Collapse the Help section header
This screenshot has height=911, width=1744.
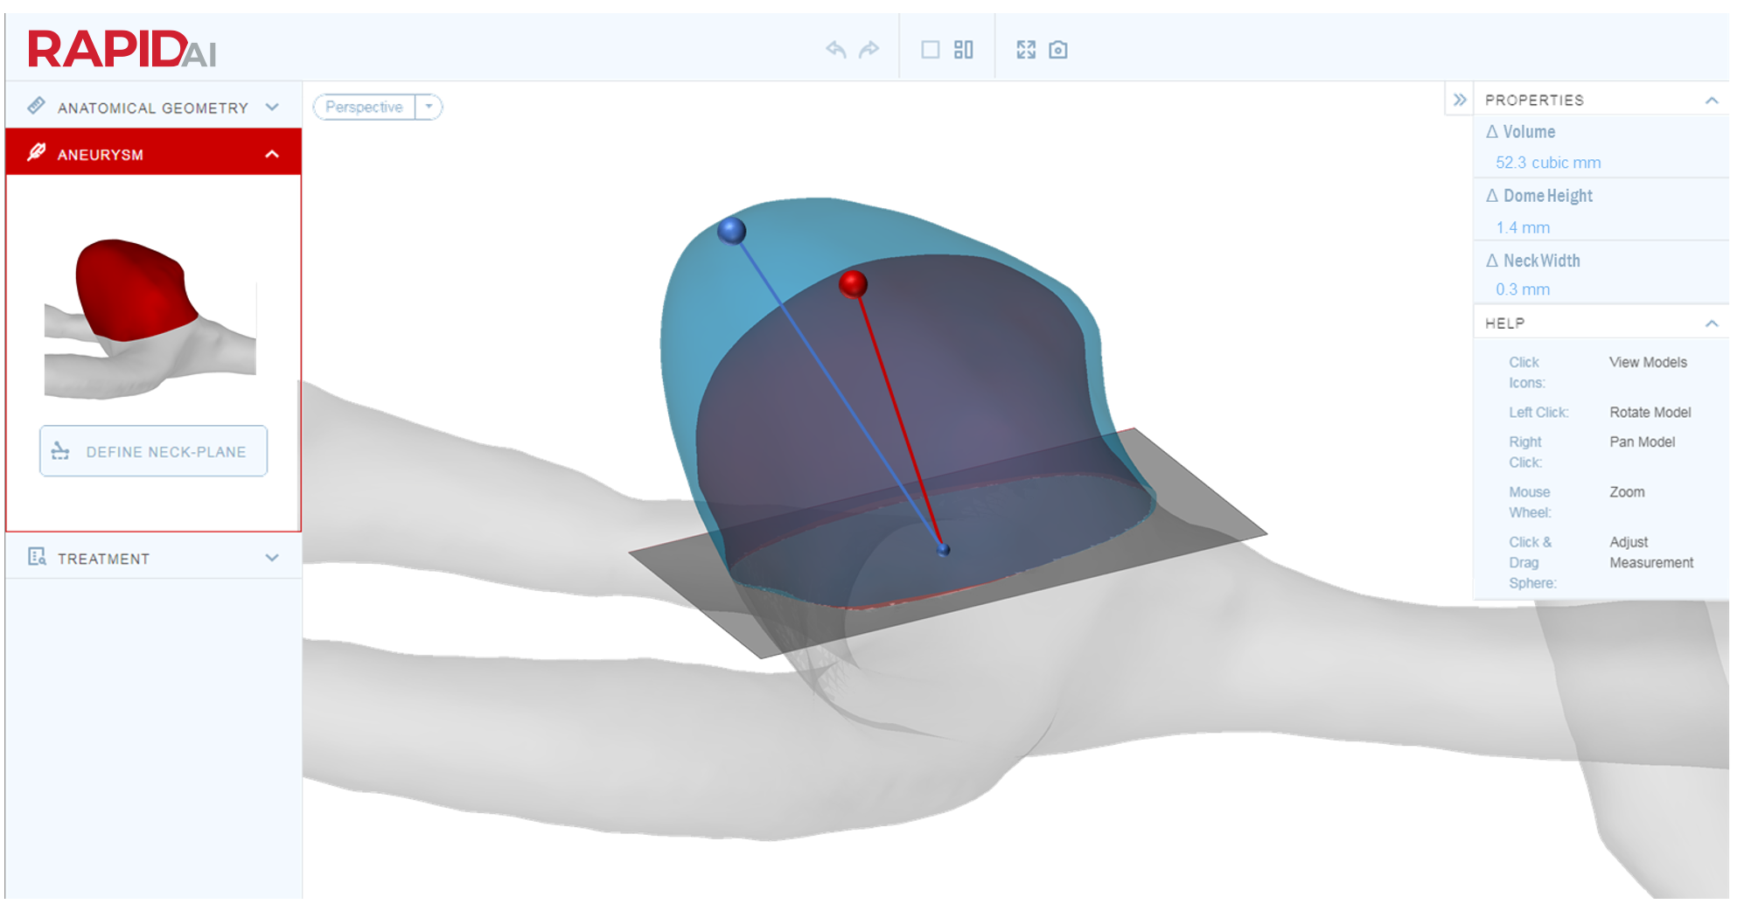1713,323
